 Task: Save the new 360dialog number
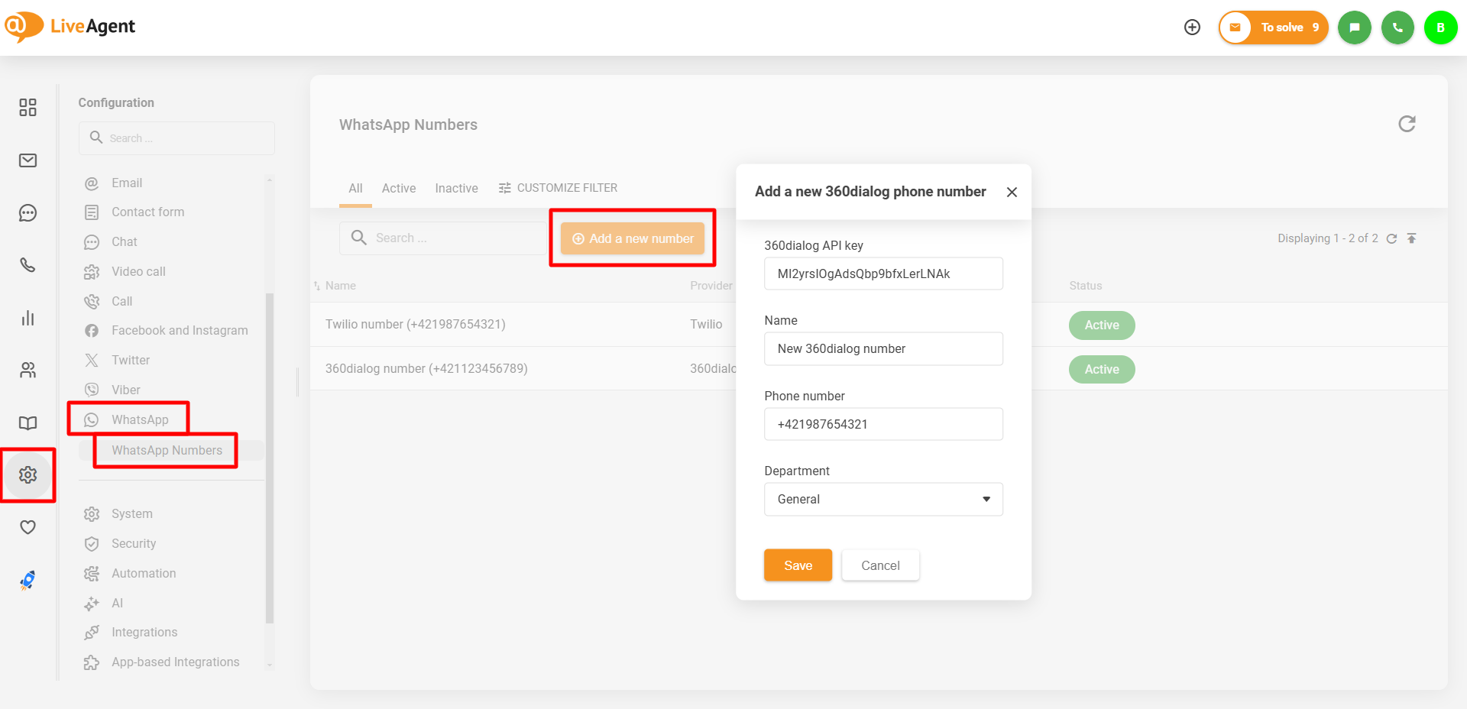click(798, 565)
